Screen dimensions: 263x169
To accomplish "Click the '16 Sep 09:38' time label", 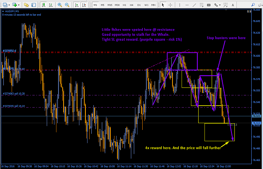I will click(x=25, y=166).
